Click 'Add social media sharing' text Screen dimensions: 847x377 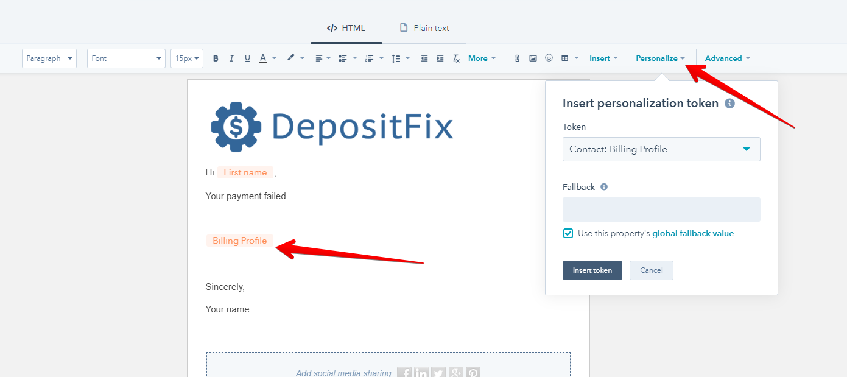point(343,373)
